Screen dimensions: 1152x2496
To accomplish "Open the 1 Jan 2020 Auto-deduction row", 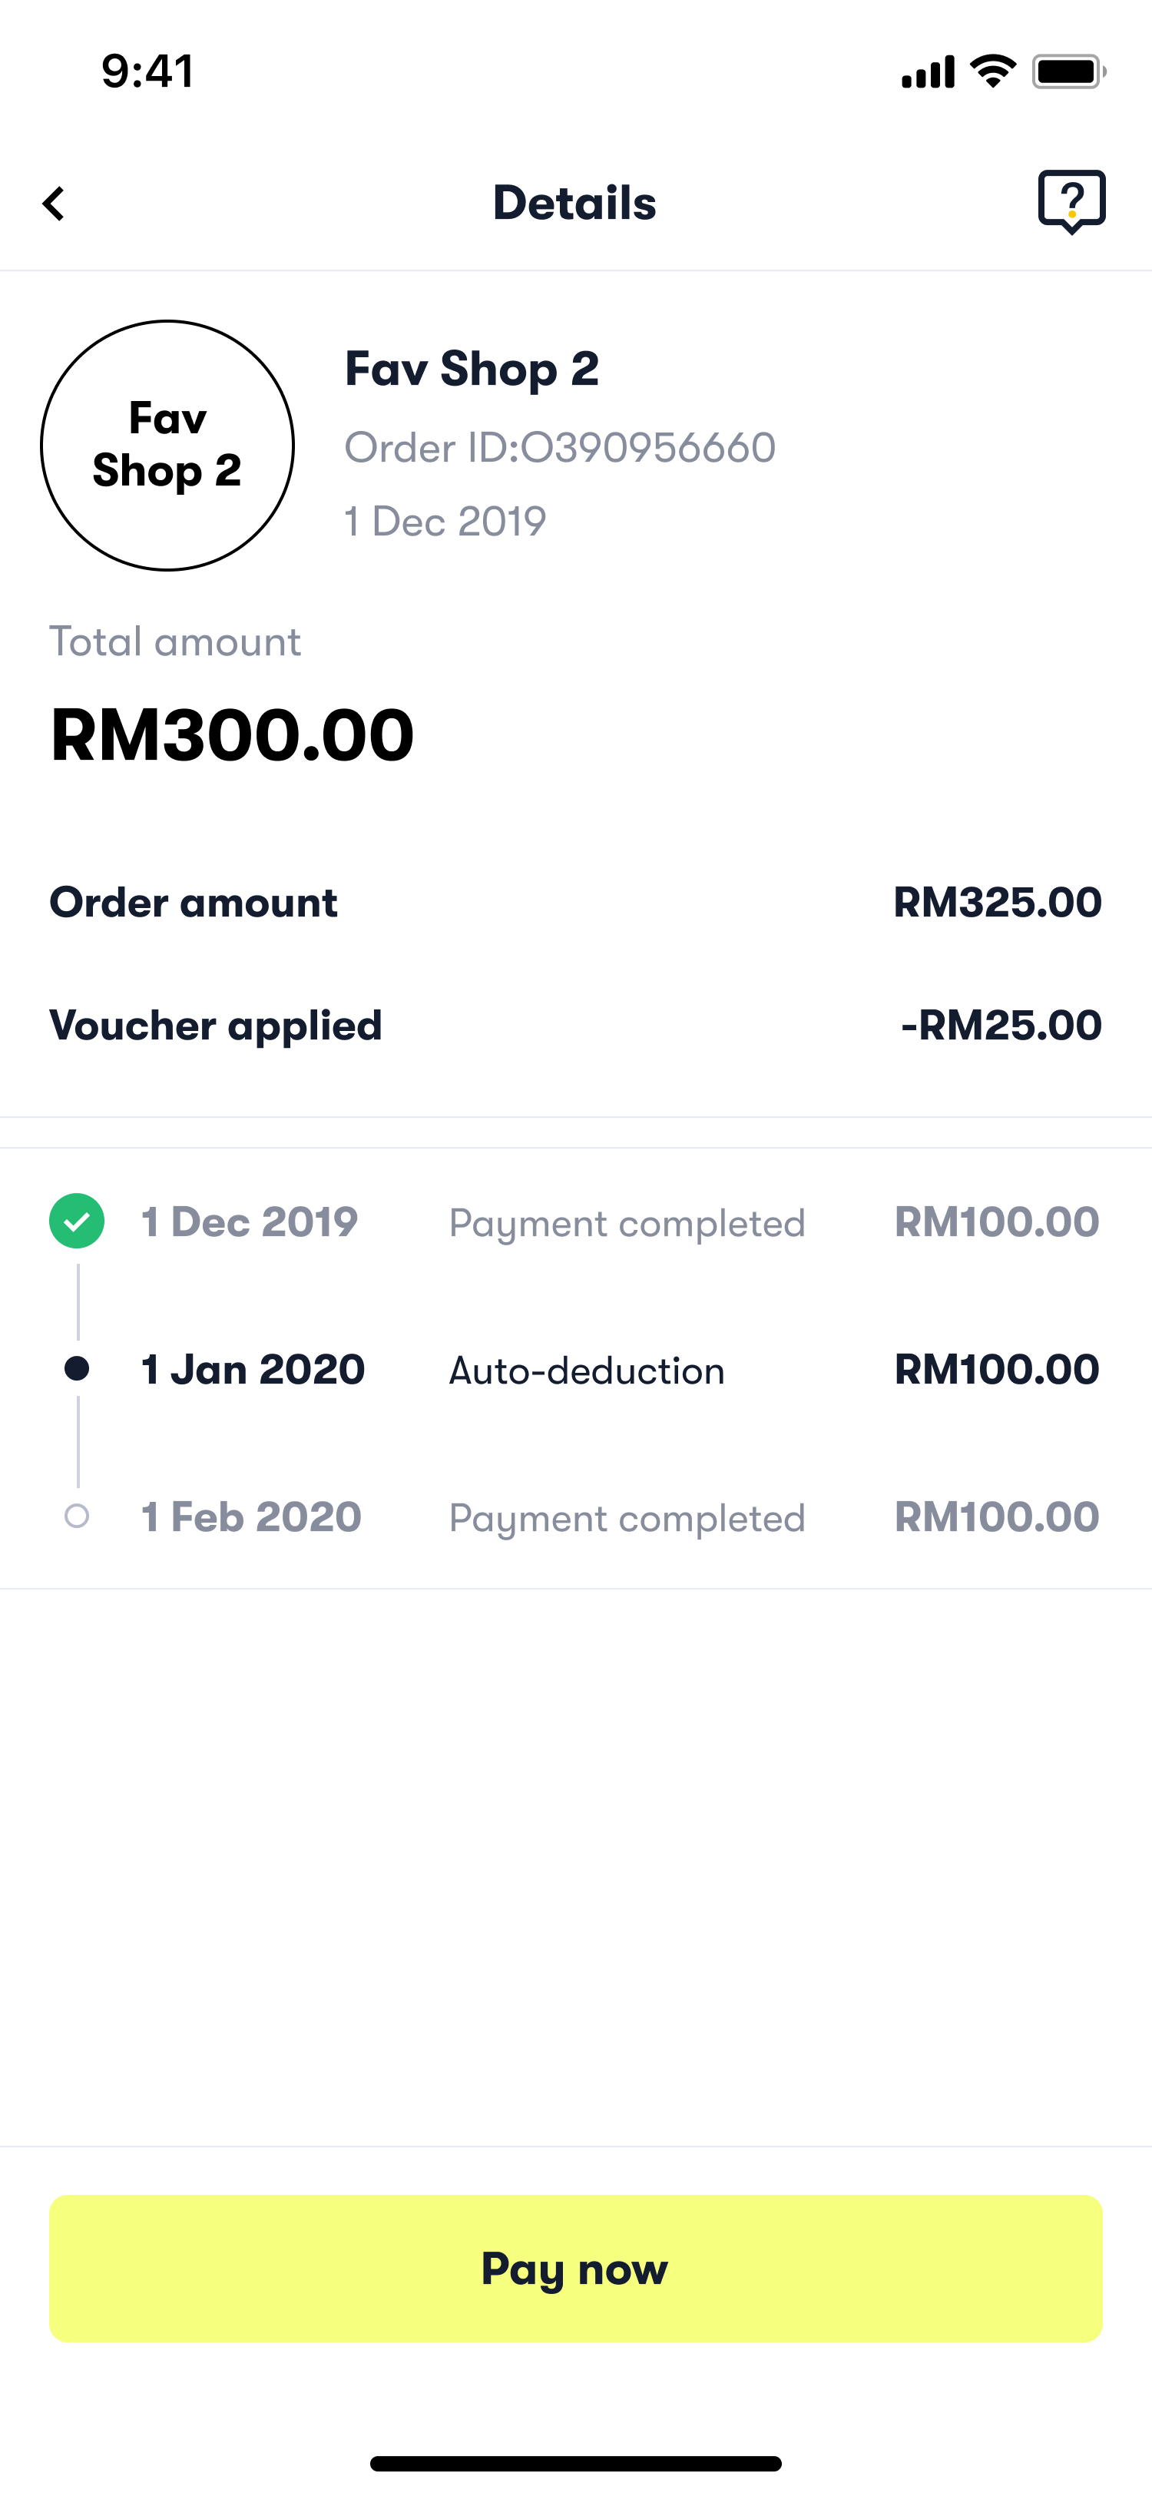I will point(575,1369).
